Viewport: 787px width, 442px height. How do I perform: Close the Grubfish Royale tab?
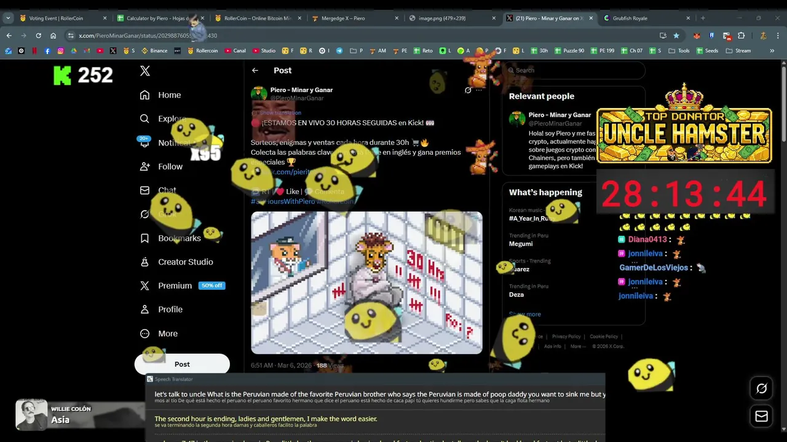tap(688, 18)
